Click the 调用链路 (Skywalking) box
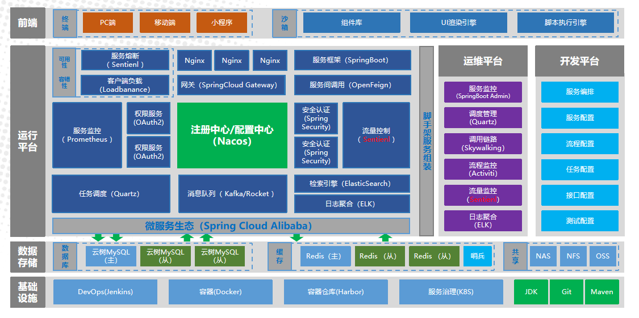The width and height of the screenshot is (639, 318). [x=483, y=143]
